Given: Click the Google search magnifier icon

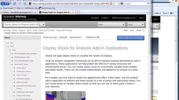Looking at the screenshot, I should click(x=148, y=4).
